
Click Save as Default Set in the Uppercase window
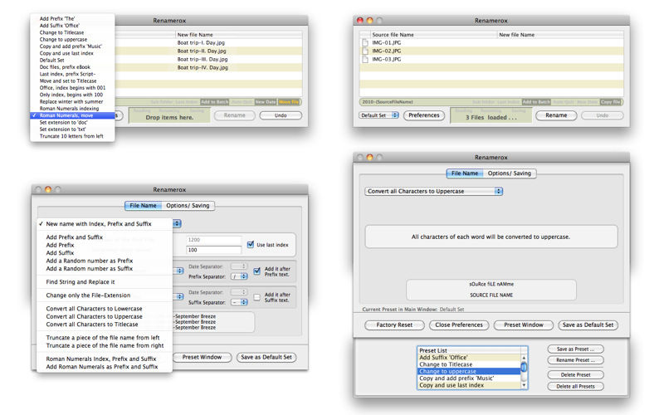click(588, 325)
